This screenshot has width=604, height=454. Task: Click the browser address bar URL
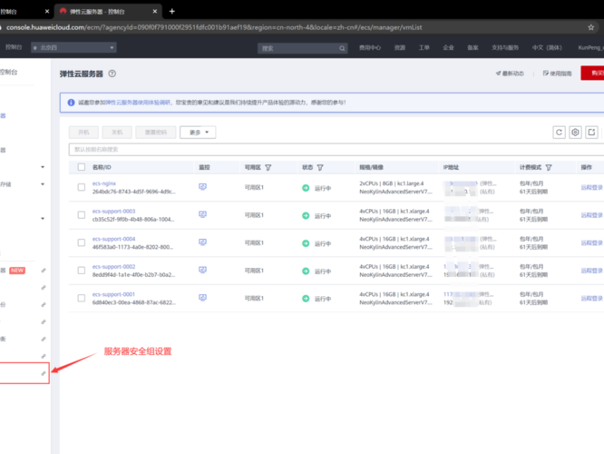point(214,27)
